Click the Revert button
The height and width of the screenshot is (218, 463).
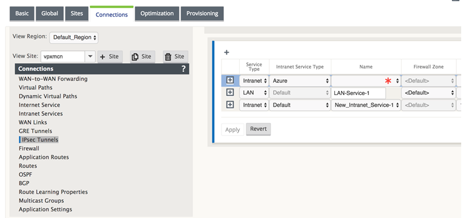tap(259, 129)
